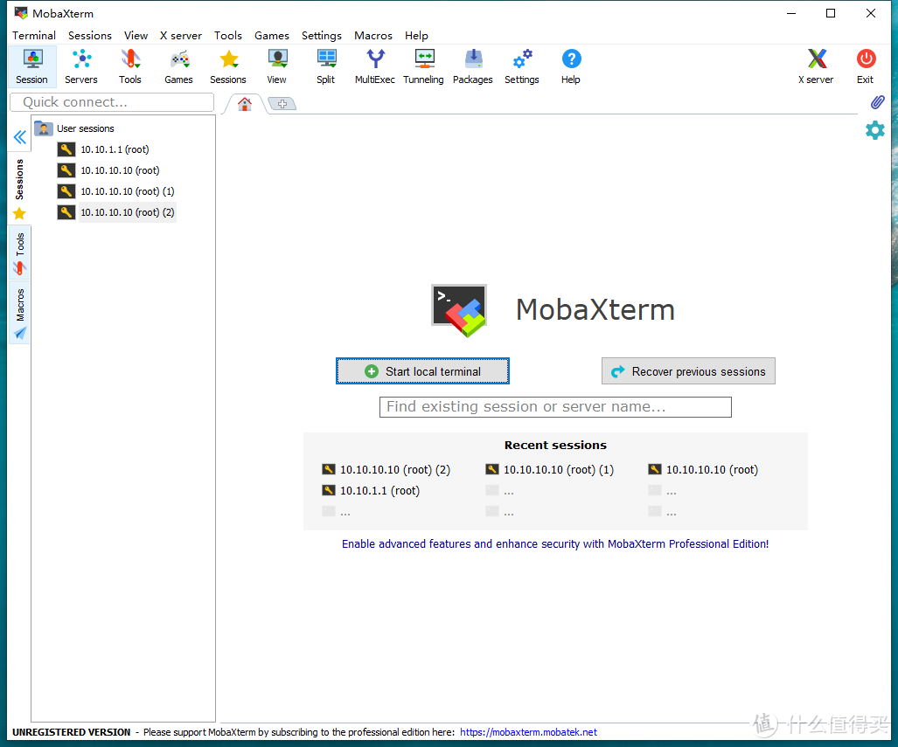Select tree session 10.10.10.10 (root) (2)
Viewport: 898px width, 747px height.
coord(116,212)
